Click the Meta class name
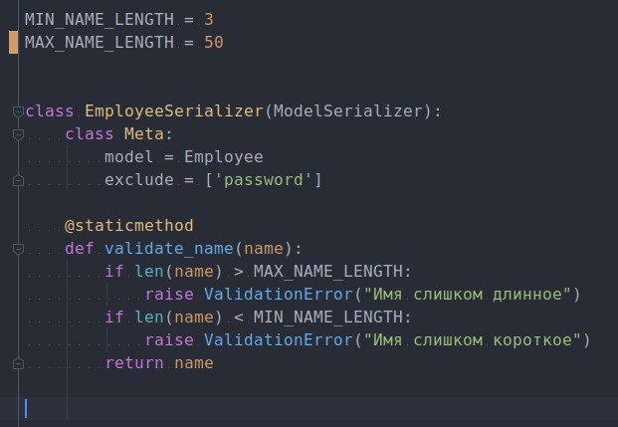 point(144,134)
